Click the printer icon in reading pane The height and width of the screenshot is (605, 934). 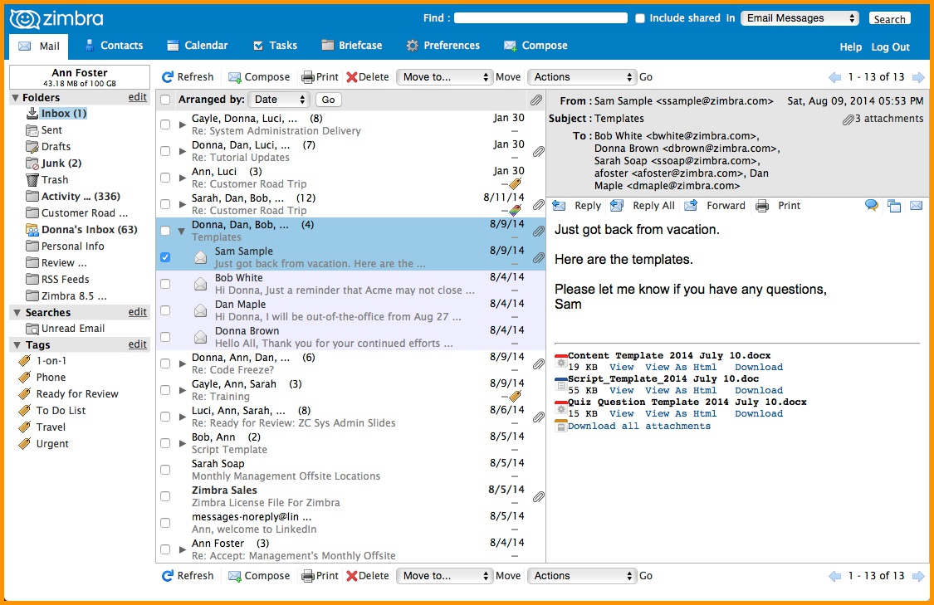(x=762, y=206)
